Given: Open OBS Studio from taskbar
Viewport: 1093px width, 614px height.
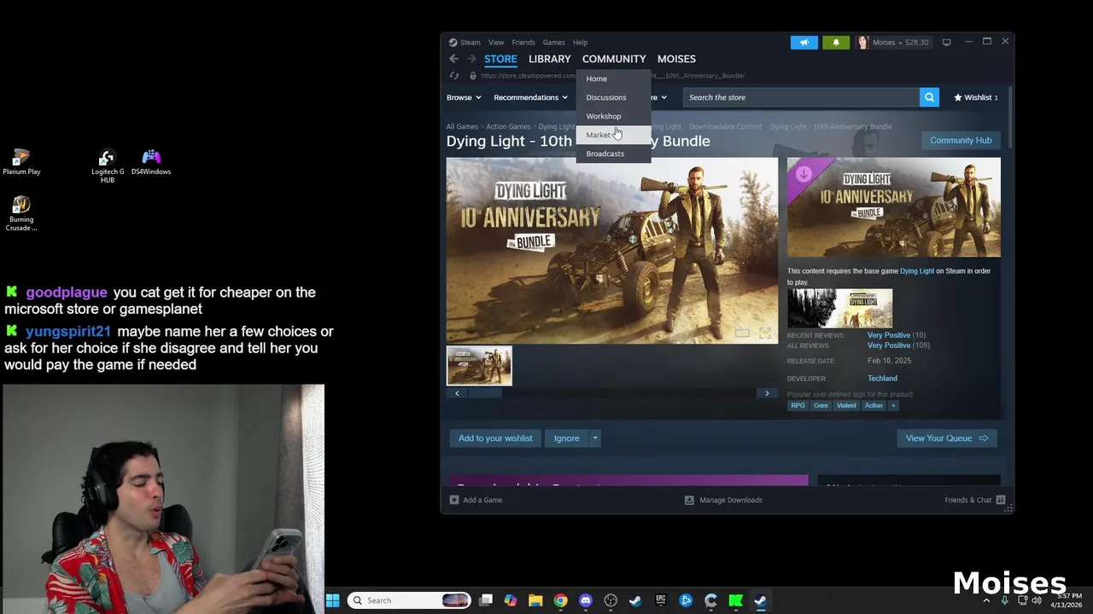Looking at the screenshot, I should (x=611, y=600).
